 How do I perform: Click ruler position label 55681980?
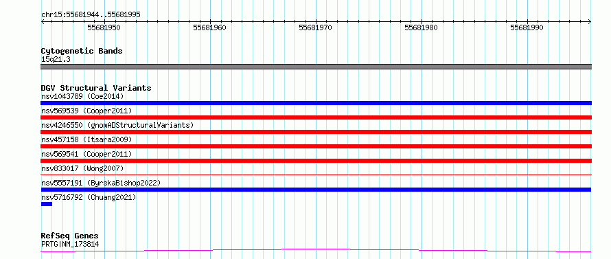(422, 27)
